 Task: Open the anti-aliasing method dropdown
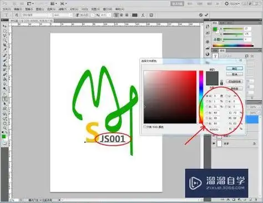[109, 15]
